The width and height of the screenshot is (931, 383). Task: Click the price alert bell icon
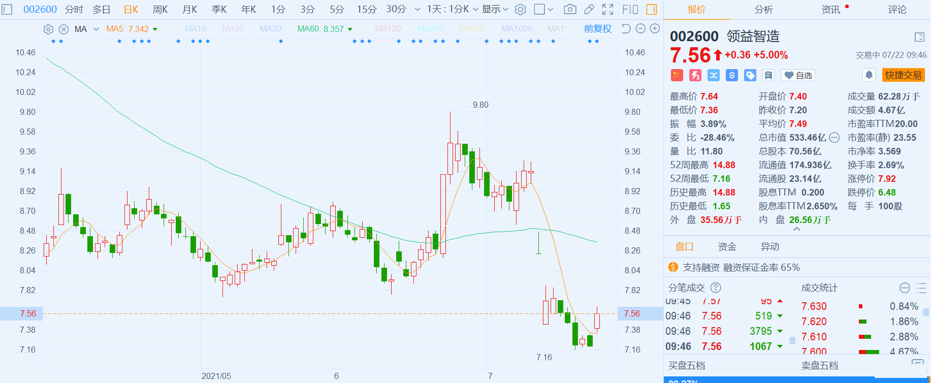click(869, 75)
